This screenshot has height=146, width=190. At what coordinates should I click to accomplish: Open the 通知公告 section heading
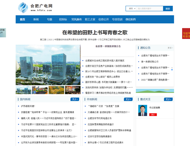coord(145,48)
